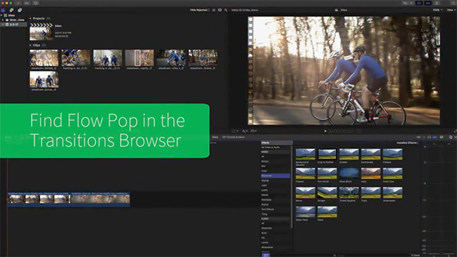Open the Keyword Editor key icon
This screenshot has height=257, width=457.
tap(26, 3)
